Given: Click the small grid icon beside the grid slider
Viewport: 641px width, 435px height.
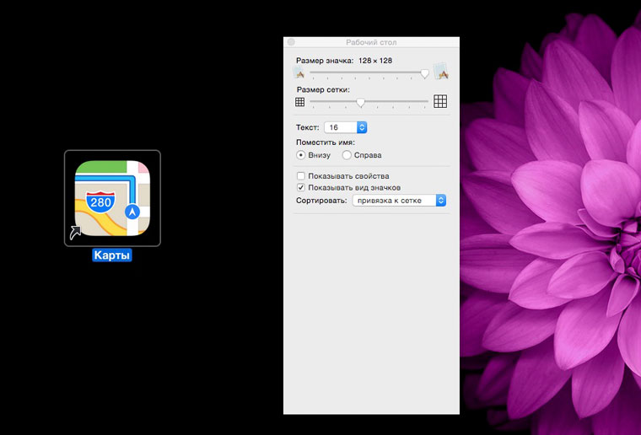Looking at the screenshot, I should coord(299,102).
